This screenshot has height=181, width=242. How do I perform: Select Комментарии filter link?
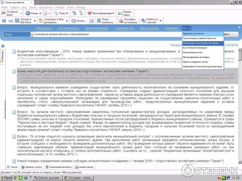[171, 28]
